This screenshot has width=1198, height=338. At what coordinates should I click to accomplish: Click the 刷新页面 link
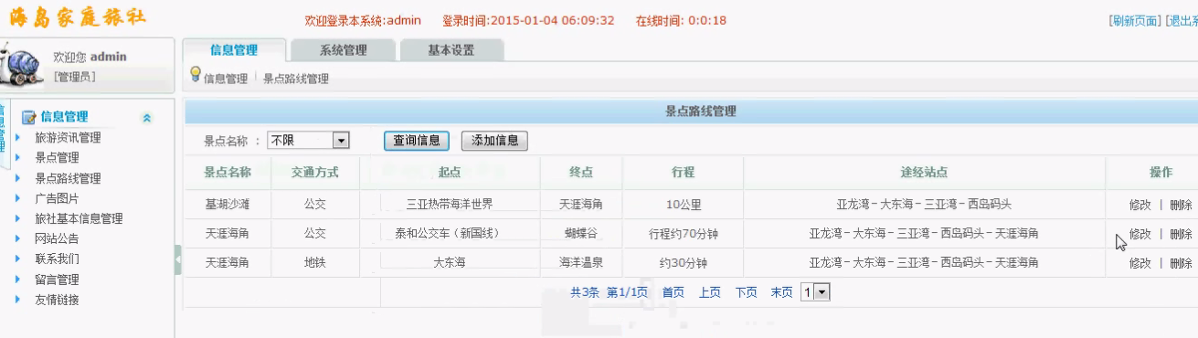1135,20
